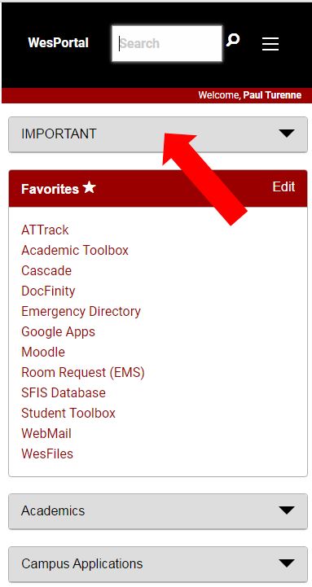The image size is (312, 587).
Task: Open Room Request (EMS)
Action: 83,373
